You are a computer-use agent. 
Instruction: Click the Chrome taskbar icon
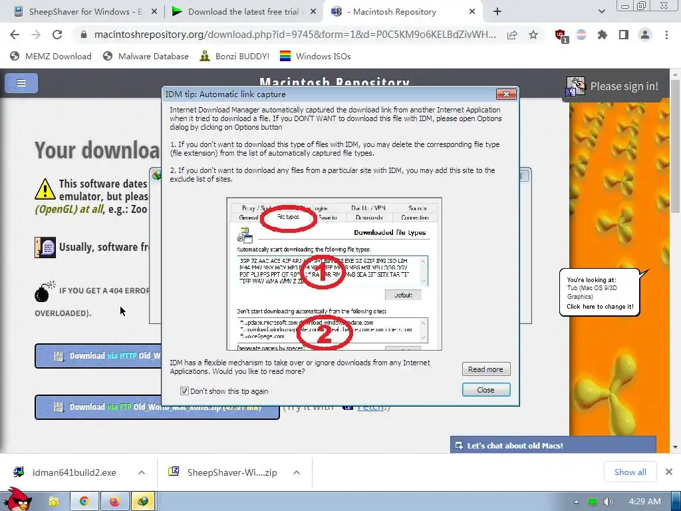[x=84, y=502]
